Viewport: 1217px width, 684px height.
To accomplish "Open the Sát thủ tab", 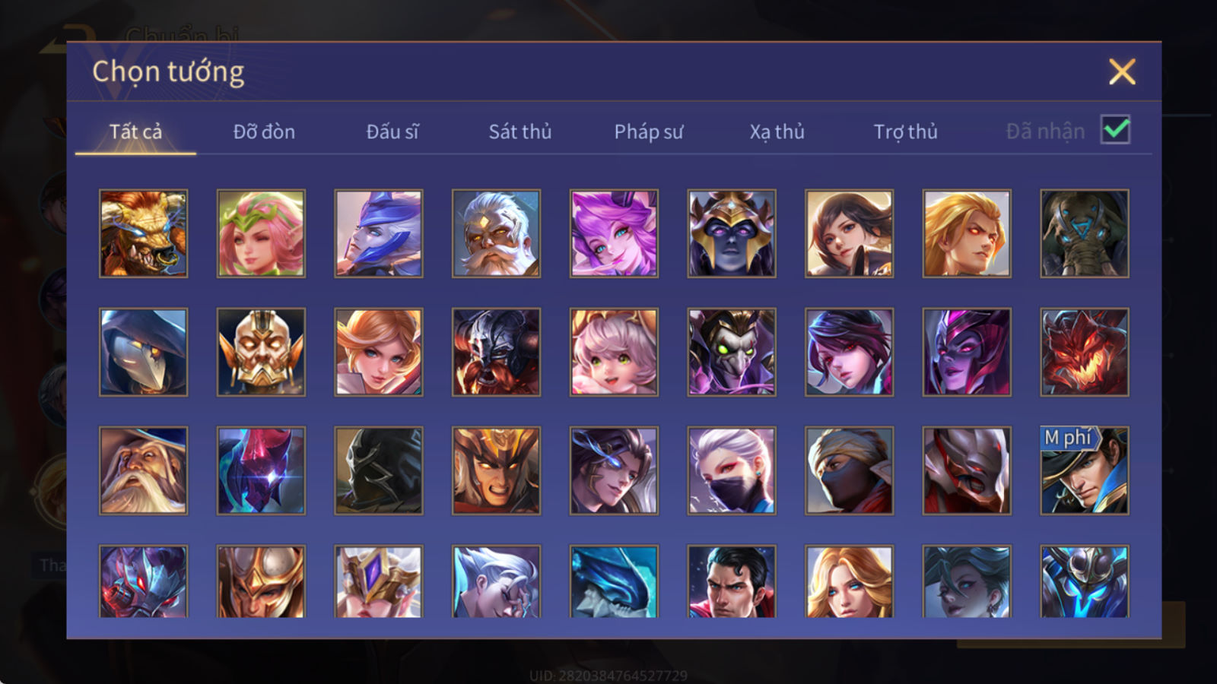I will (520, 131).
